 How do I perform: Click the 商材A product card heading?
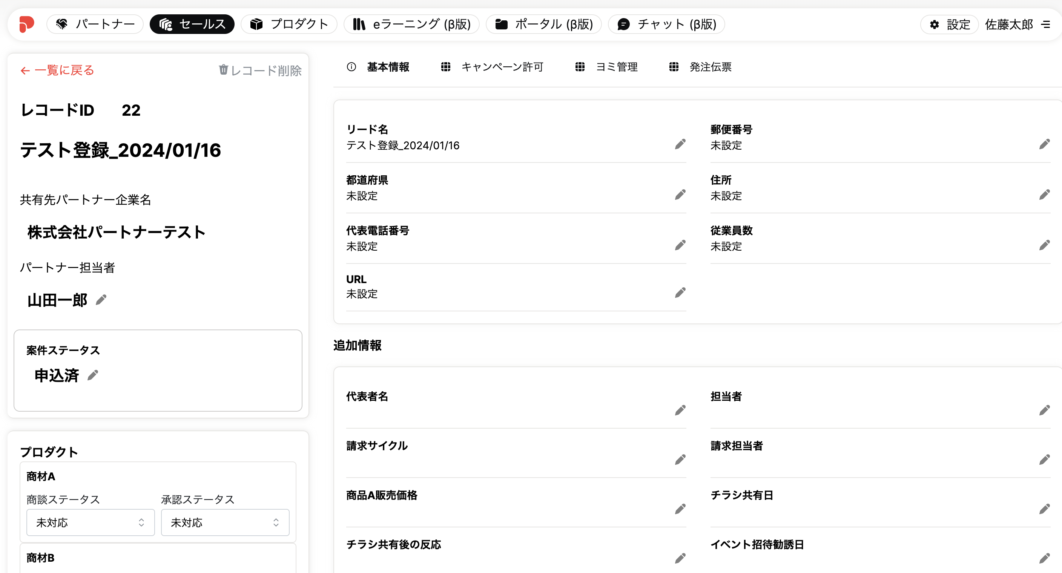coord(41,476)
